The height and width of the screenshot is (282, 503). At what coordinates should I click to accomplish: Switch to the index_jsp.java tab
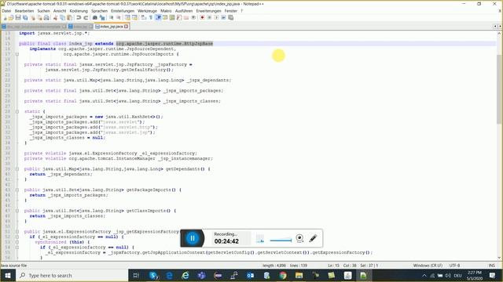pos(112,26)
